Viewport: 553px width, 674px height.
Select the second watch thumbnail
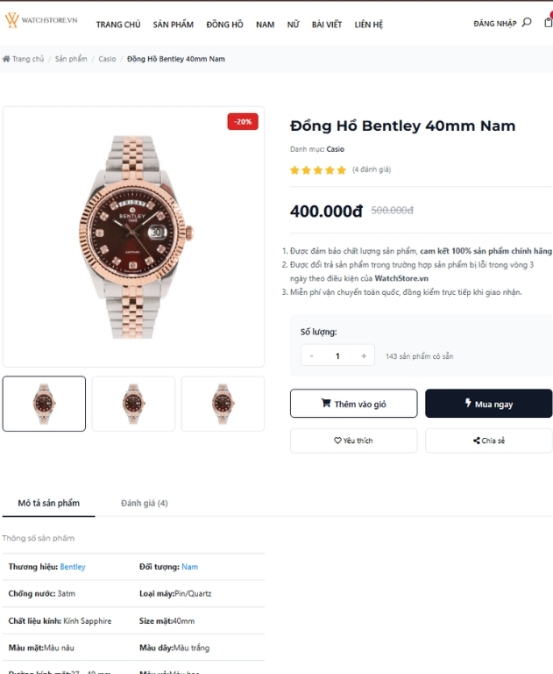point(133,404)
